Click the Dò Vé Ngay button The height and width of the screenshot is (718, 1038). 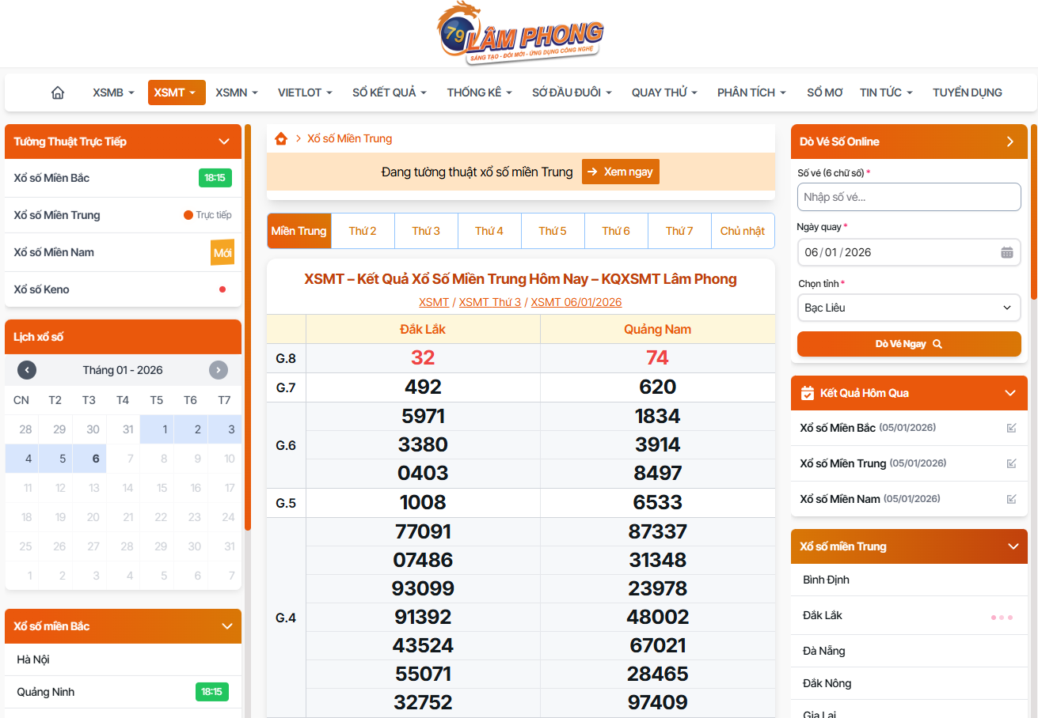tap(908, 344)
